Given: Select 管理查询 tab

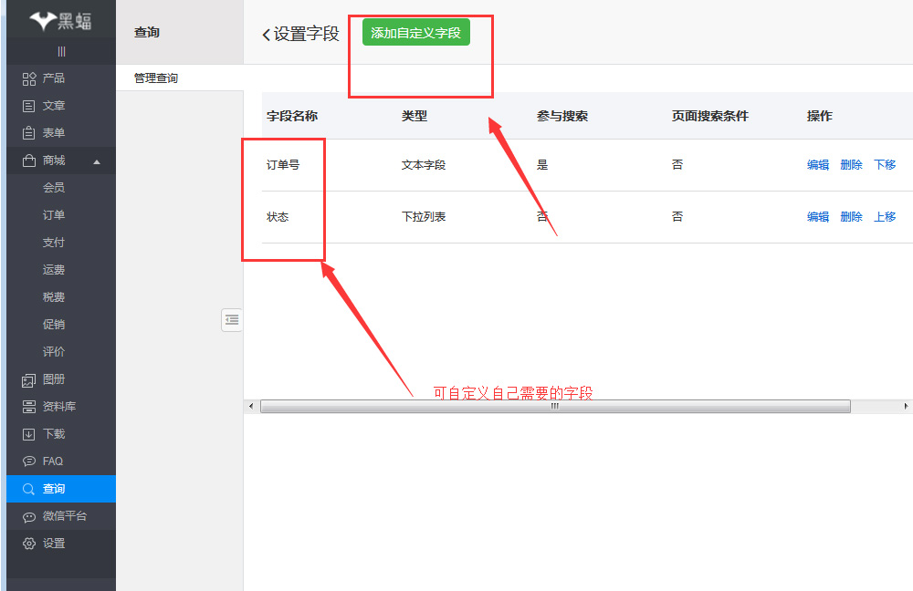Looking at the screenshot, I should point(156,78).
